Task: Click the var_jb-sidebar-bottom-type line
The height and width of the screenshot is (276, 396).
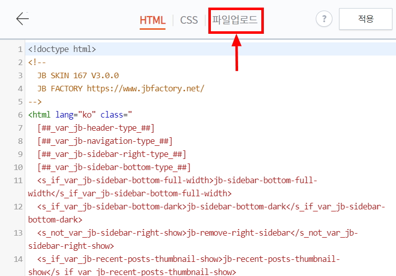Action: [x=114, y=168]
